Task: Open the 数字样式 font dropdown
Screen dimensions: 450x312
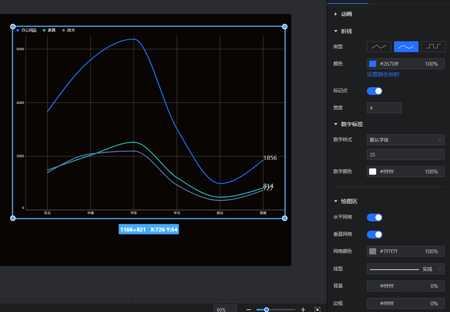Action: [405, 140]
